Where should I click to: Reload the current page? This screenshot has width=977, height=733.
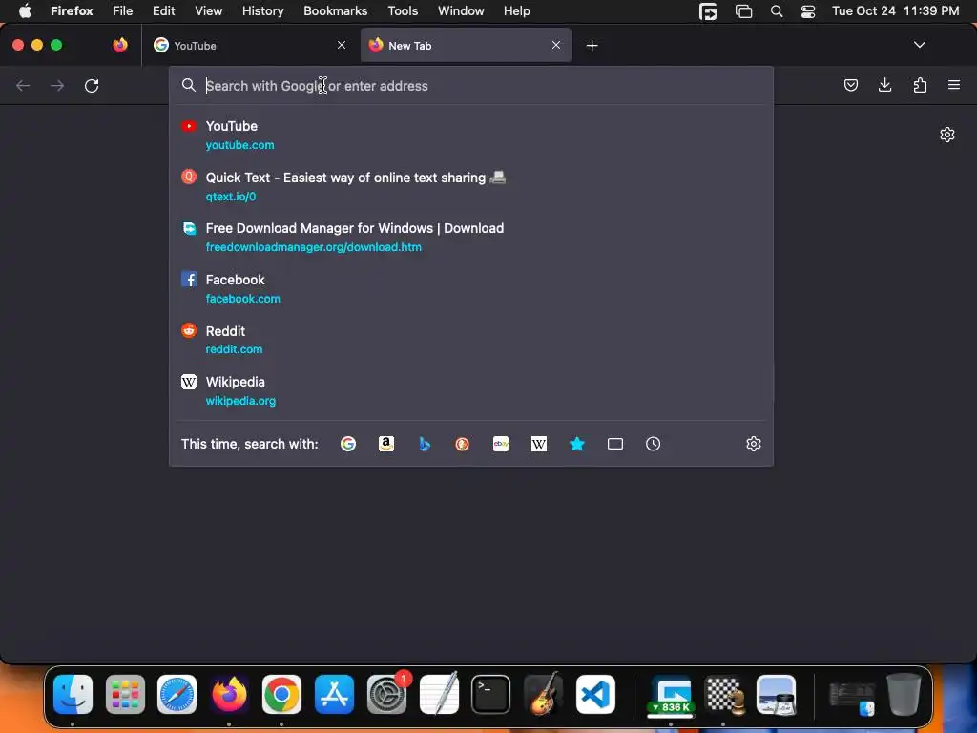point(92,85)
